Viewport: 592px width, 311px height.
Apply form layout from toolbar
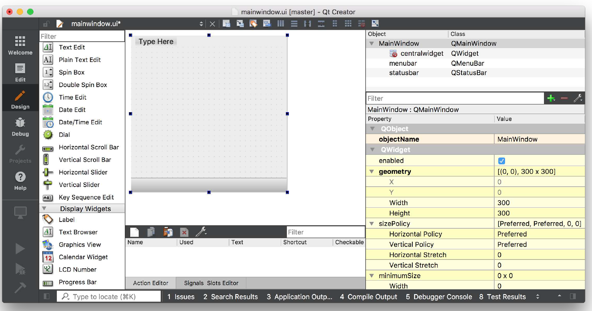[335, 24]
